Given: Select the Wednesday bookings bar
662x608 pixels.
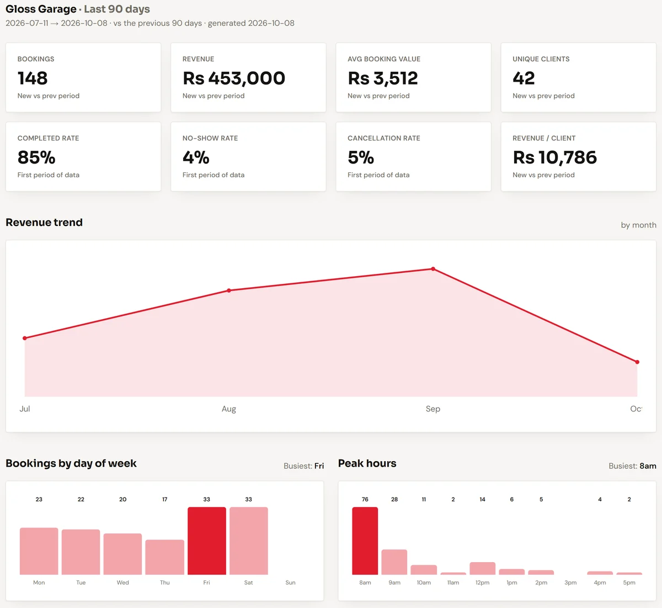Looking at the screenshot, I should (x=122, y=554).
